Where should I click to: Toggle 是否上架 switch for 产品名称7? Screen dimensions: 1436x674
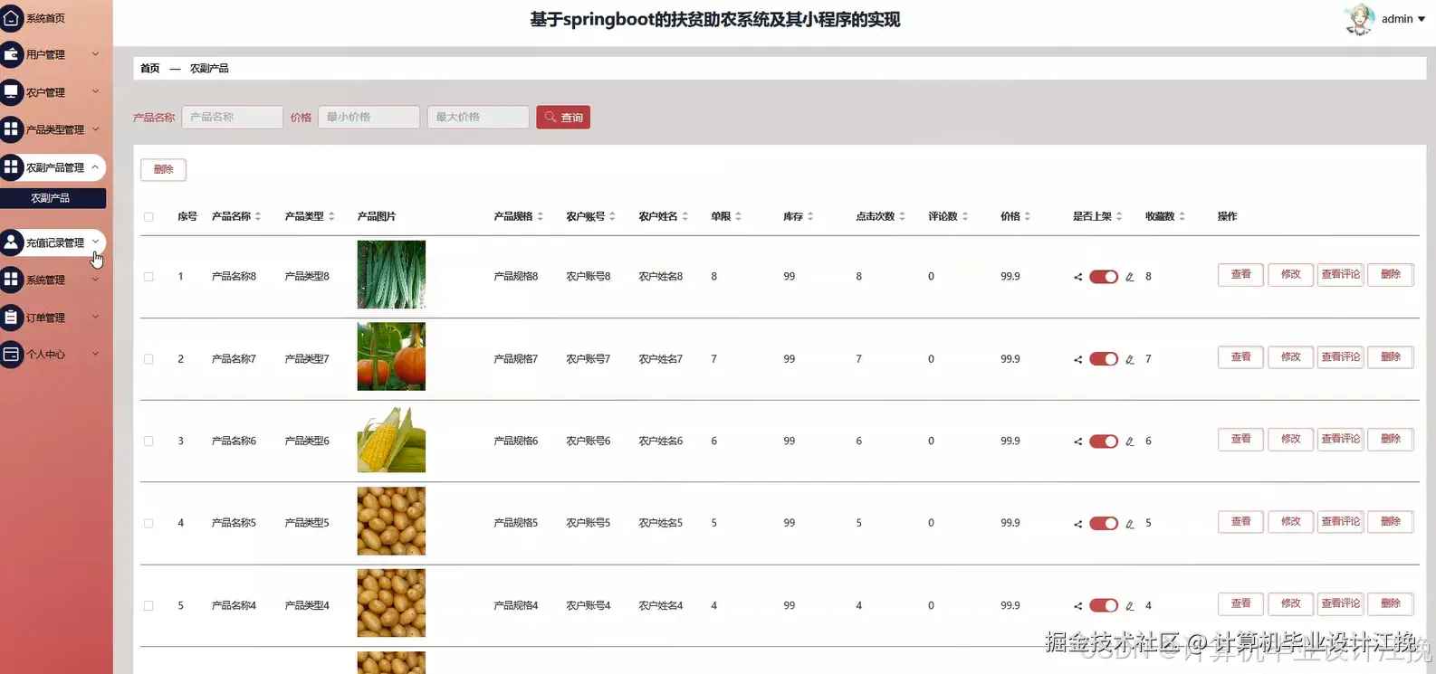pyautogui.click(x=1104, y=359)
